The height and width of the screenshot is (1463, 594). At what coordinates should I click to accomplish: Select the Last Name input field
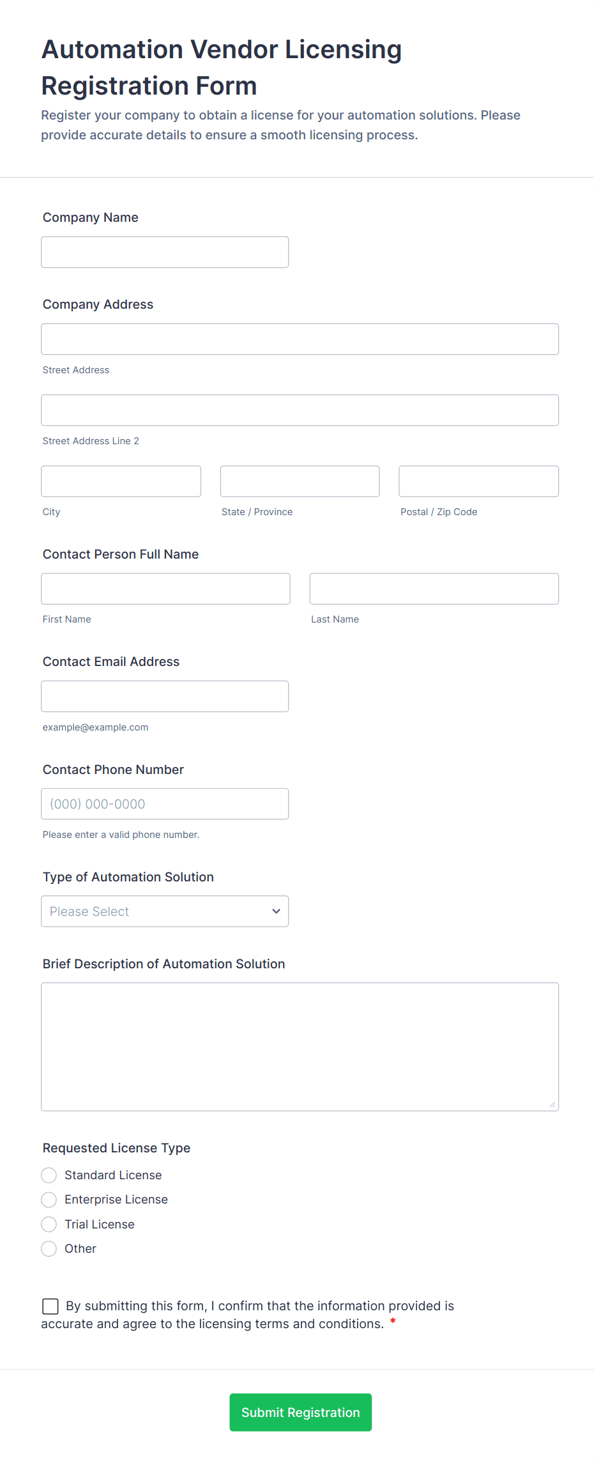(434, 589)
